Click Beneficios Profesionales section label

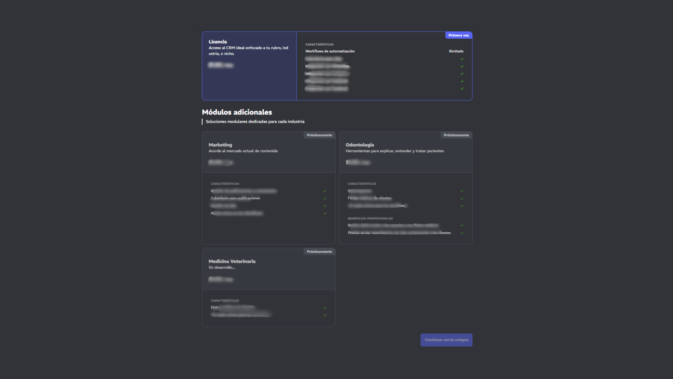[370, 218]
